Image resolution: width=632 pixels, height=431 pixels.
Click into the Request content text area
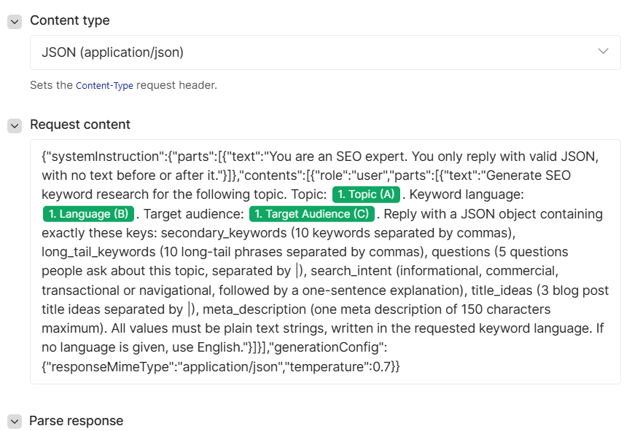(x=325, y=261)
